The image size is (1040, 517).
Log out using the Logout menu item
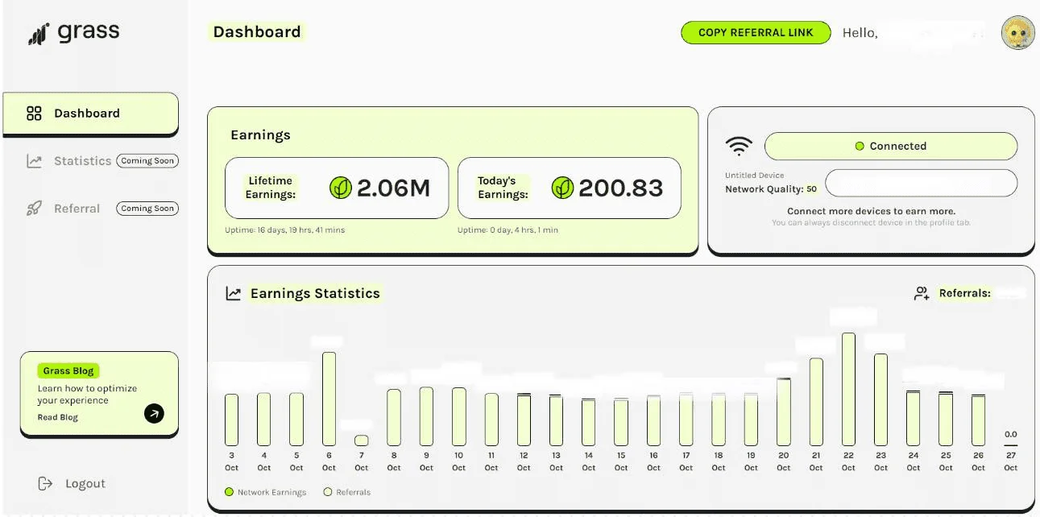coord(85,483)
